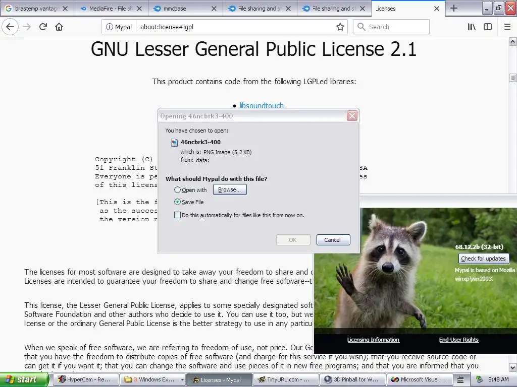Open the home page icon

(59, 27)
